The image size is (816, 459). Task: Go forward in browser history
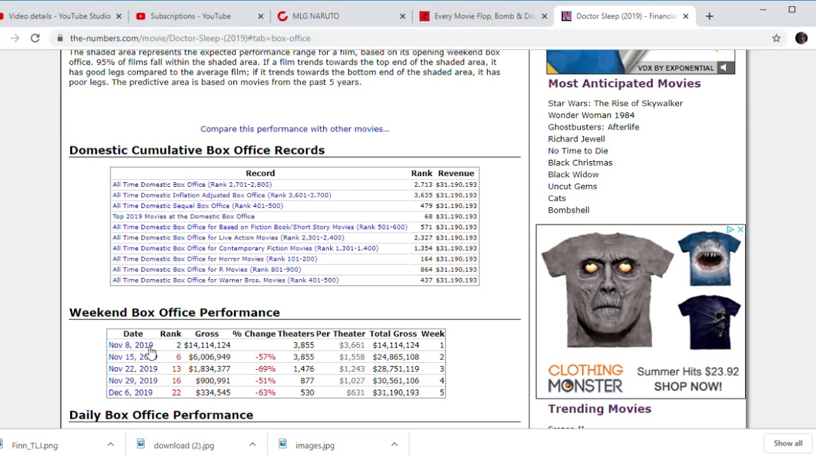[15, 38]
